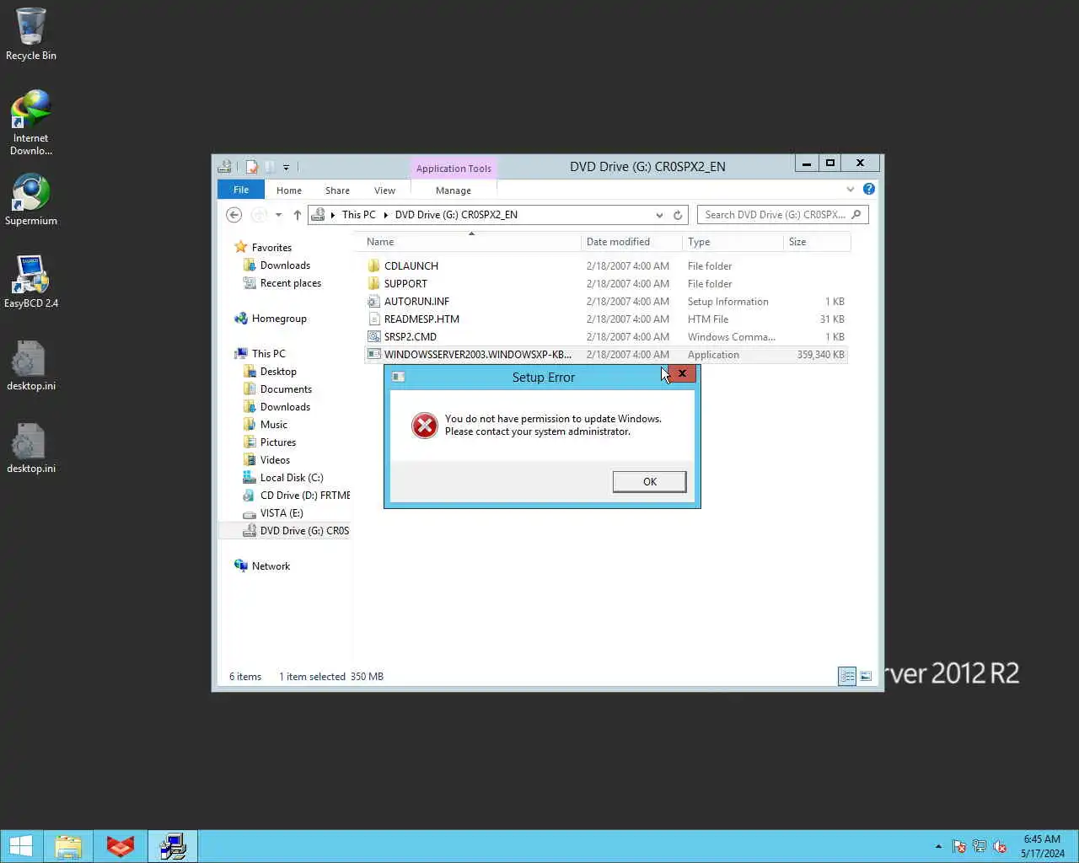Select Homegroup in the navigation pane
1079x863 pixels.
point(279,319)
